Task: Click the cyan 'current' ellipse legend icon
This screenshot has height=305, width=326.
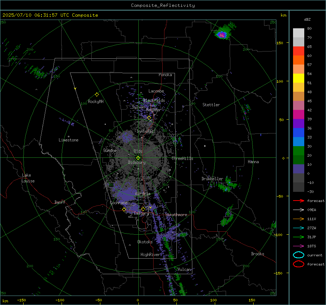Action: coord(298,255)
